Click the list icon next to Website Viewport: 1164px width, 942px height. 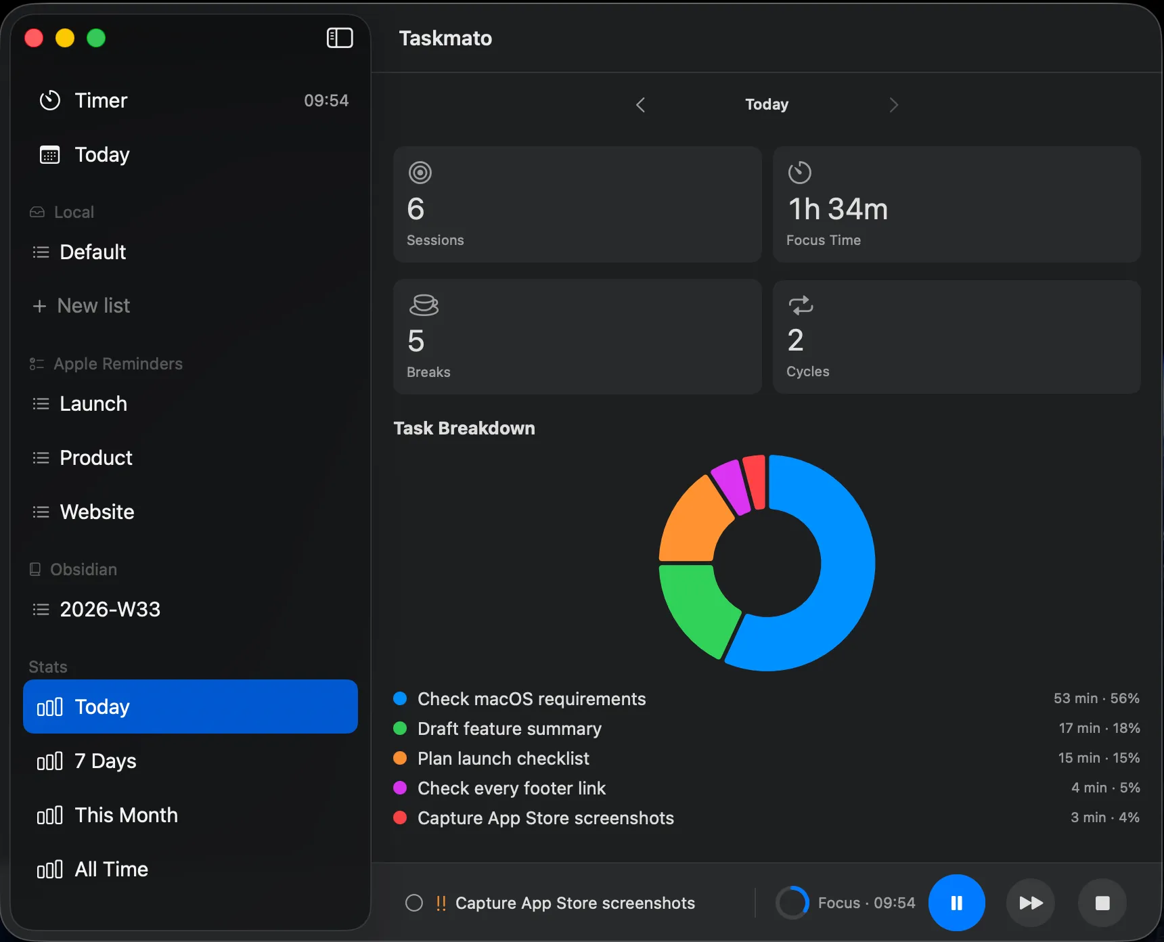click(41, 512)
